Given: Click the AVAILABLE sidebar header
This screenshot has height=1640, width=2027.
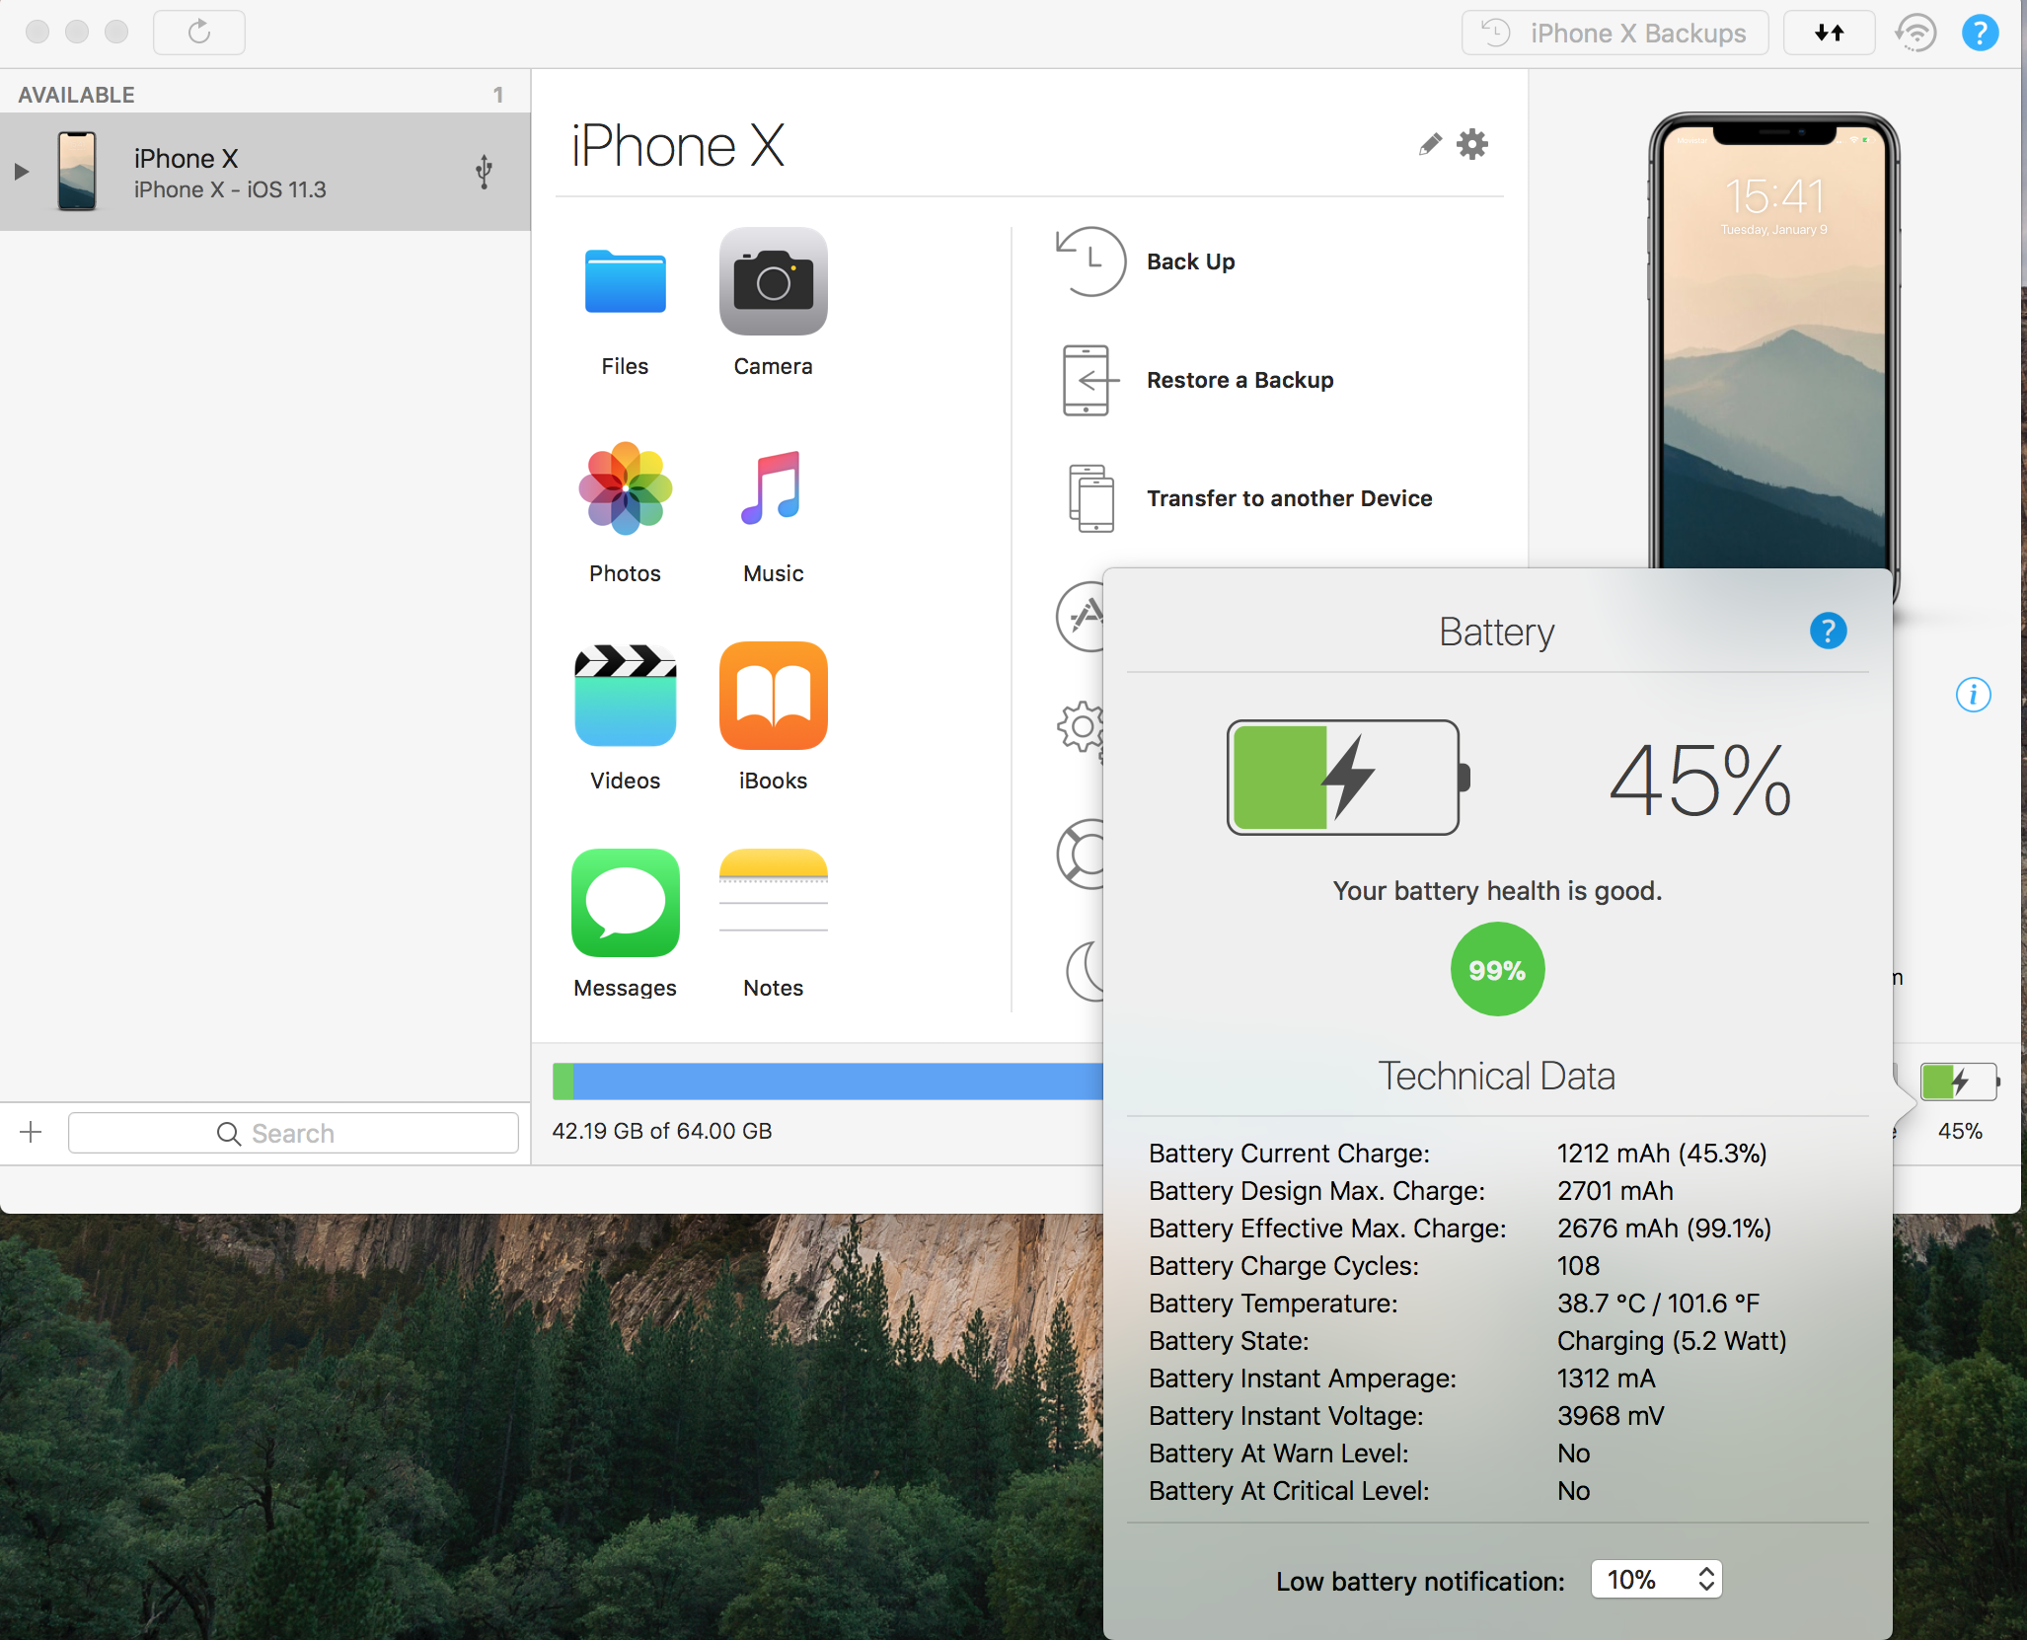Looking at the screenshot, I should (x=76, y=95).
